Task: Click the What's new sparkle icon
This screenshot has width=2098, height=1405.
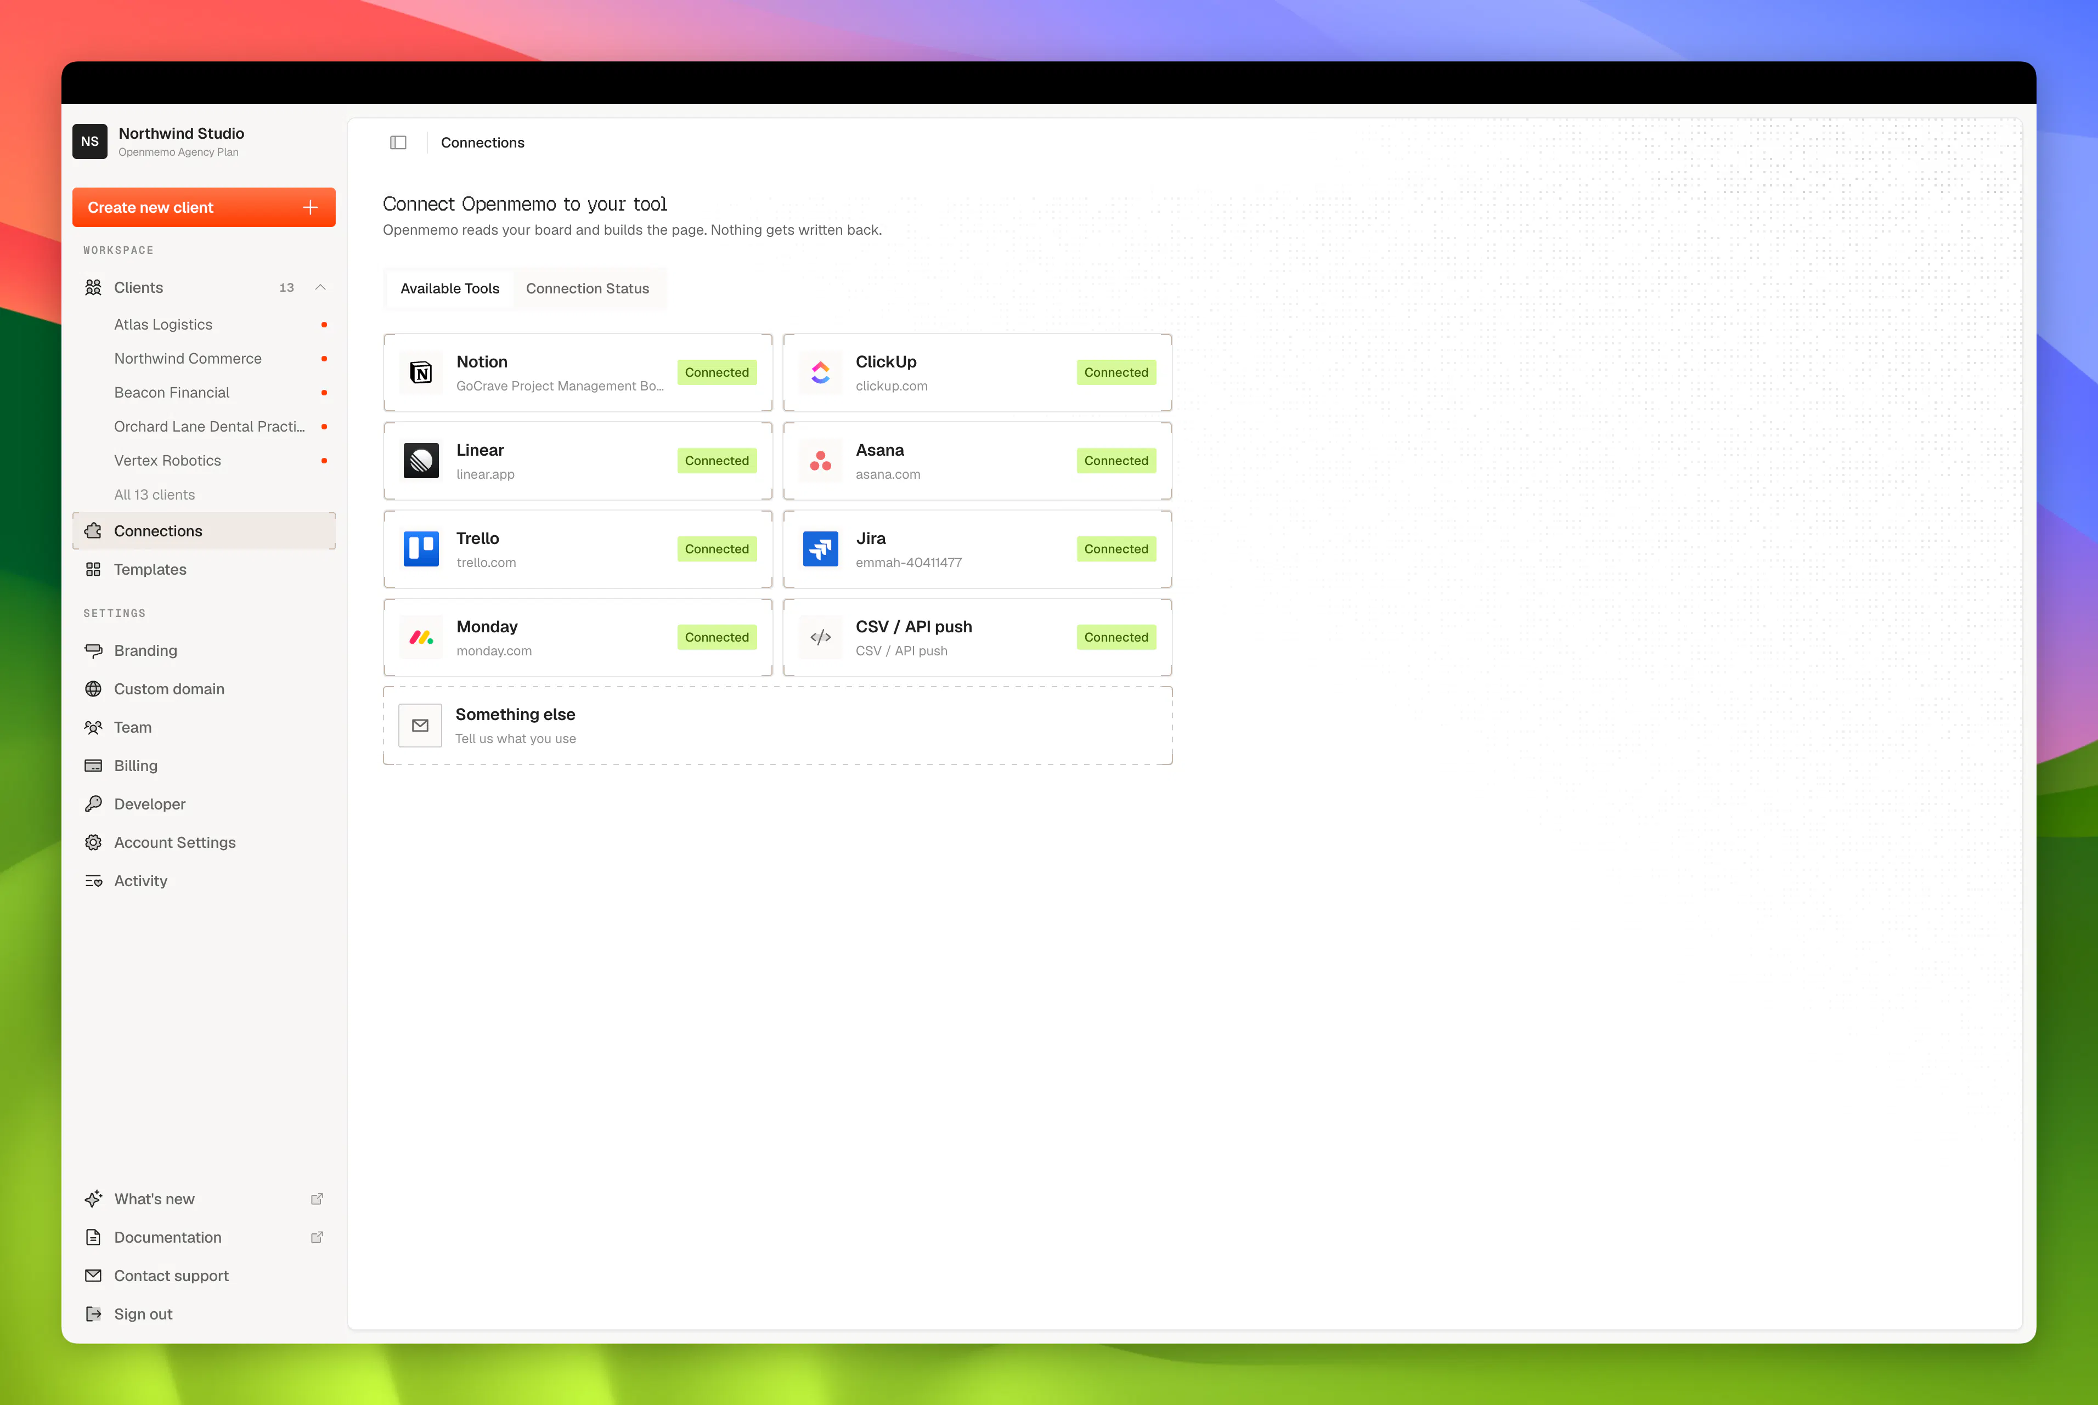Action: click(x=93, y=1199)
